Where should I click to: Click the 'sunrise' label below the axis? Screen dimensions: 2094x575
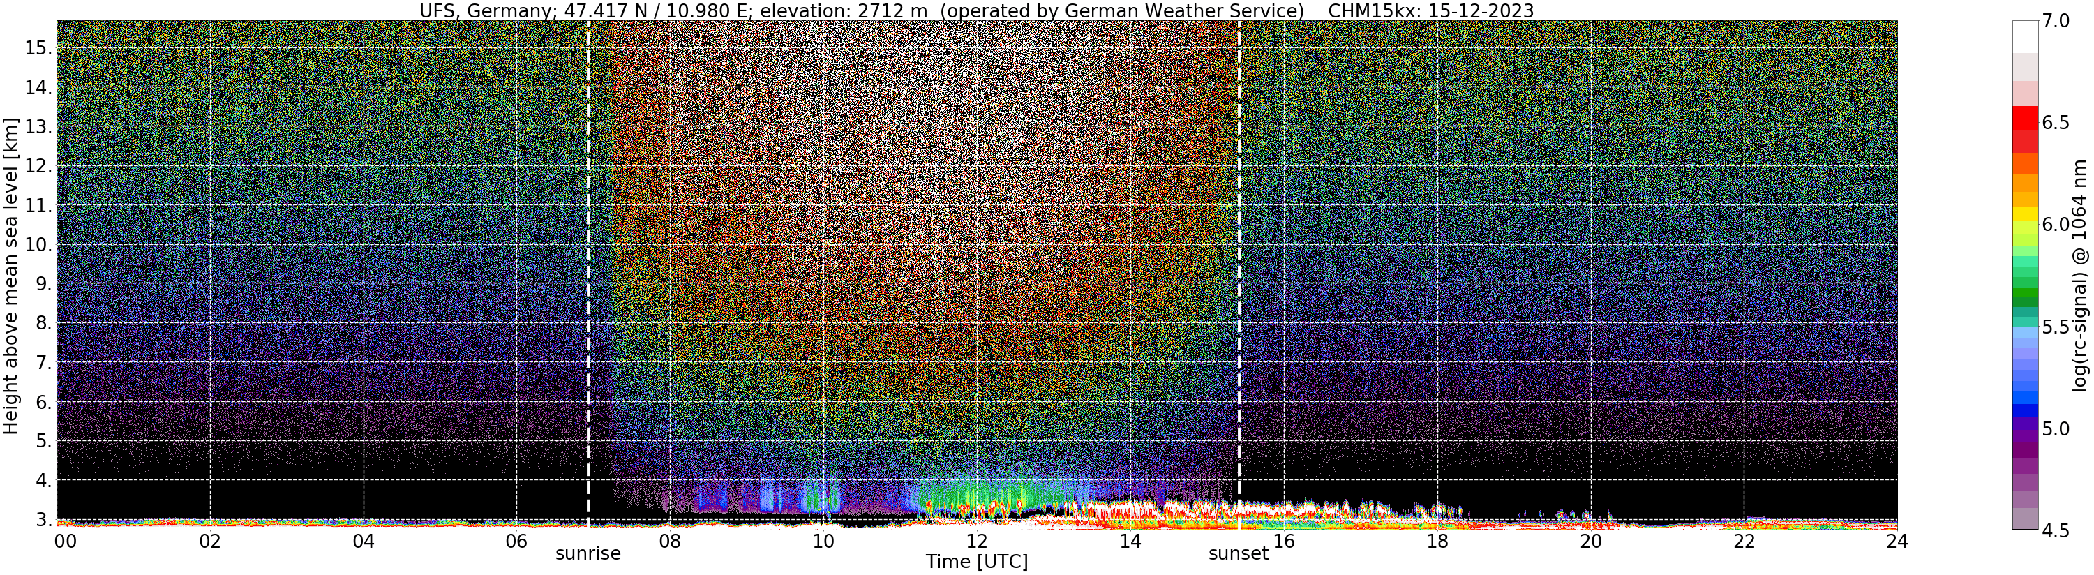pos(588,553)
